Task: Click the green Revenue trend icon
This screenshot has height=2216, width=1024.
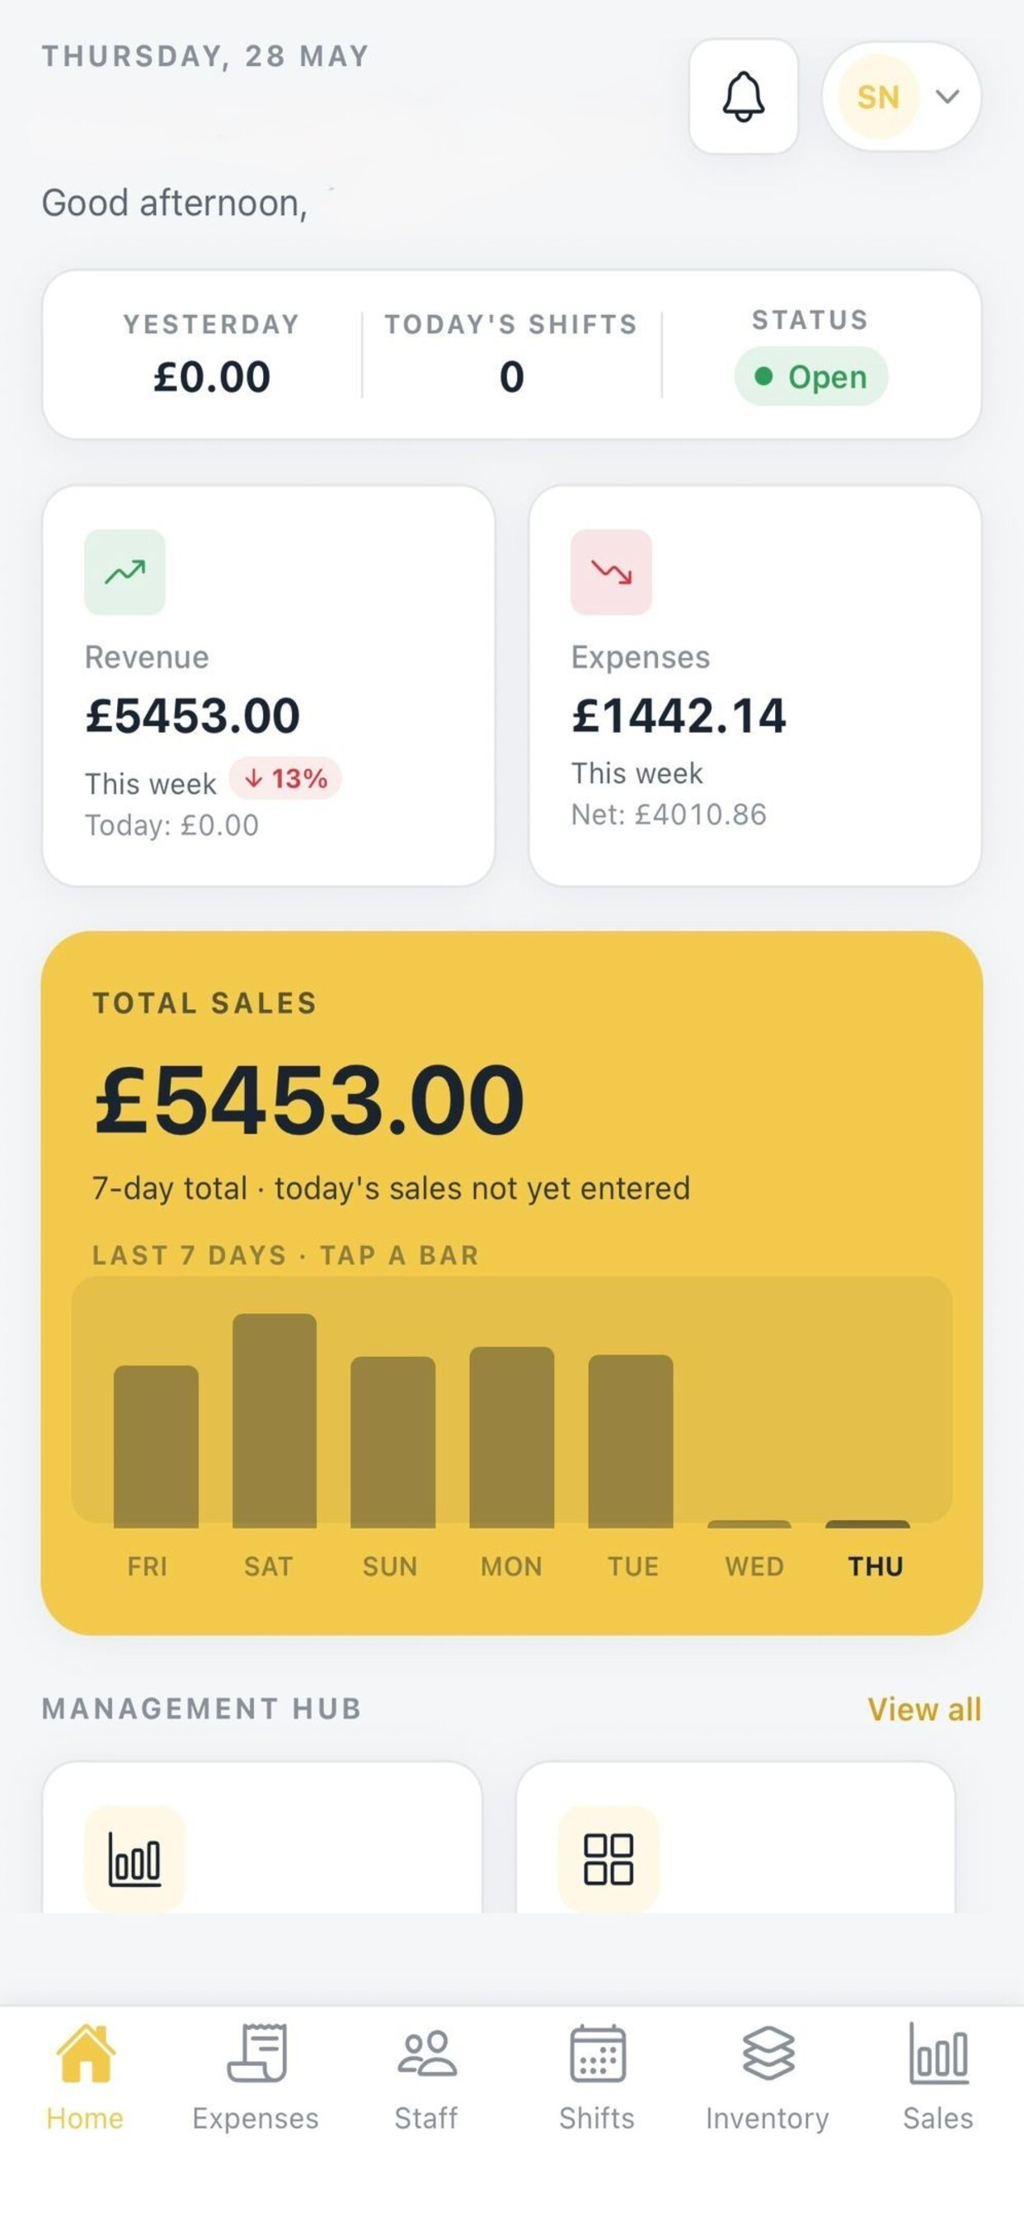Action: [124, 572]
